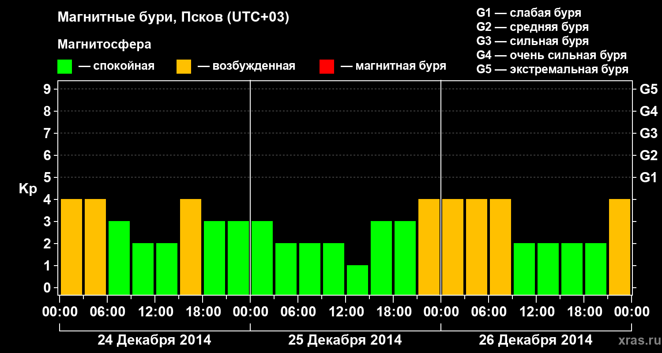The height and width of the screenshot is (353, 662).
Task: Click the 'G5' label on right axis
Action: [649, 89]
